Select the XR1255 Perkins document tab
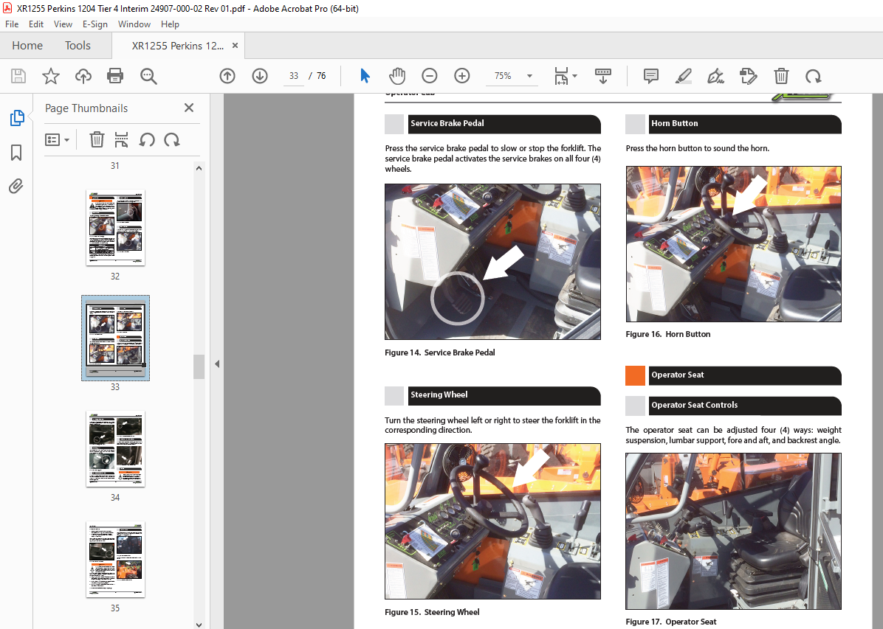883x629 pixels. (x=177, y=46)
